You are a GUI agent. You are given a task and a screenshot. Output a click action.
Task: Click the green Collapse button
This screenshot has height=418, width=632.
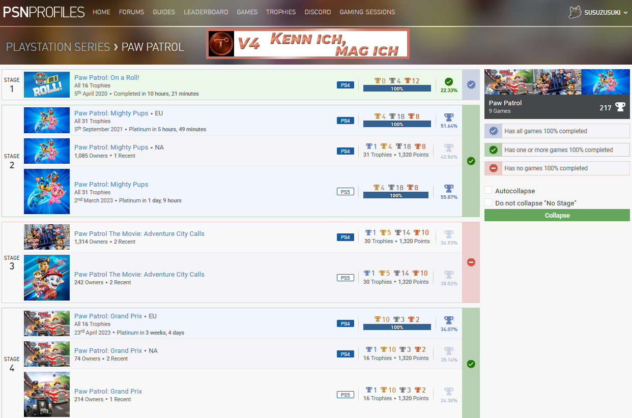coord(557,216)
